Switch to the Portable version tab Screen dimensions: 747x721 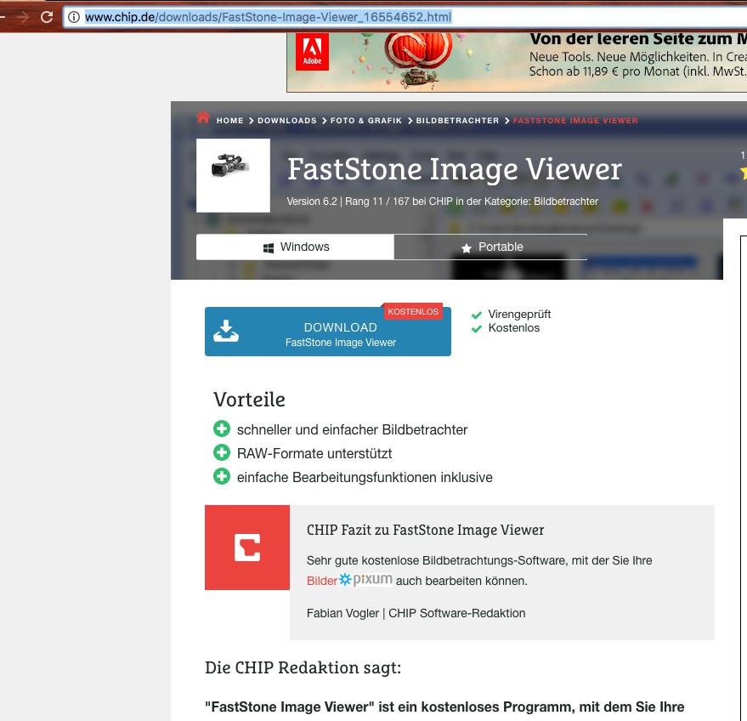point(490,247)
